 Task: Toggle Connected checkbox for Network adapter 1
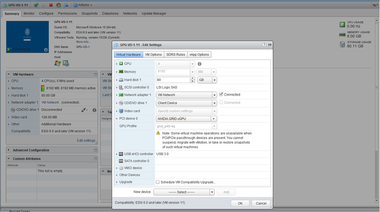tap(221, 94)
